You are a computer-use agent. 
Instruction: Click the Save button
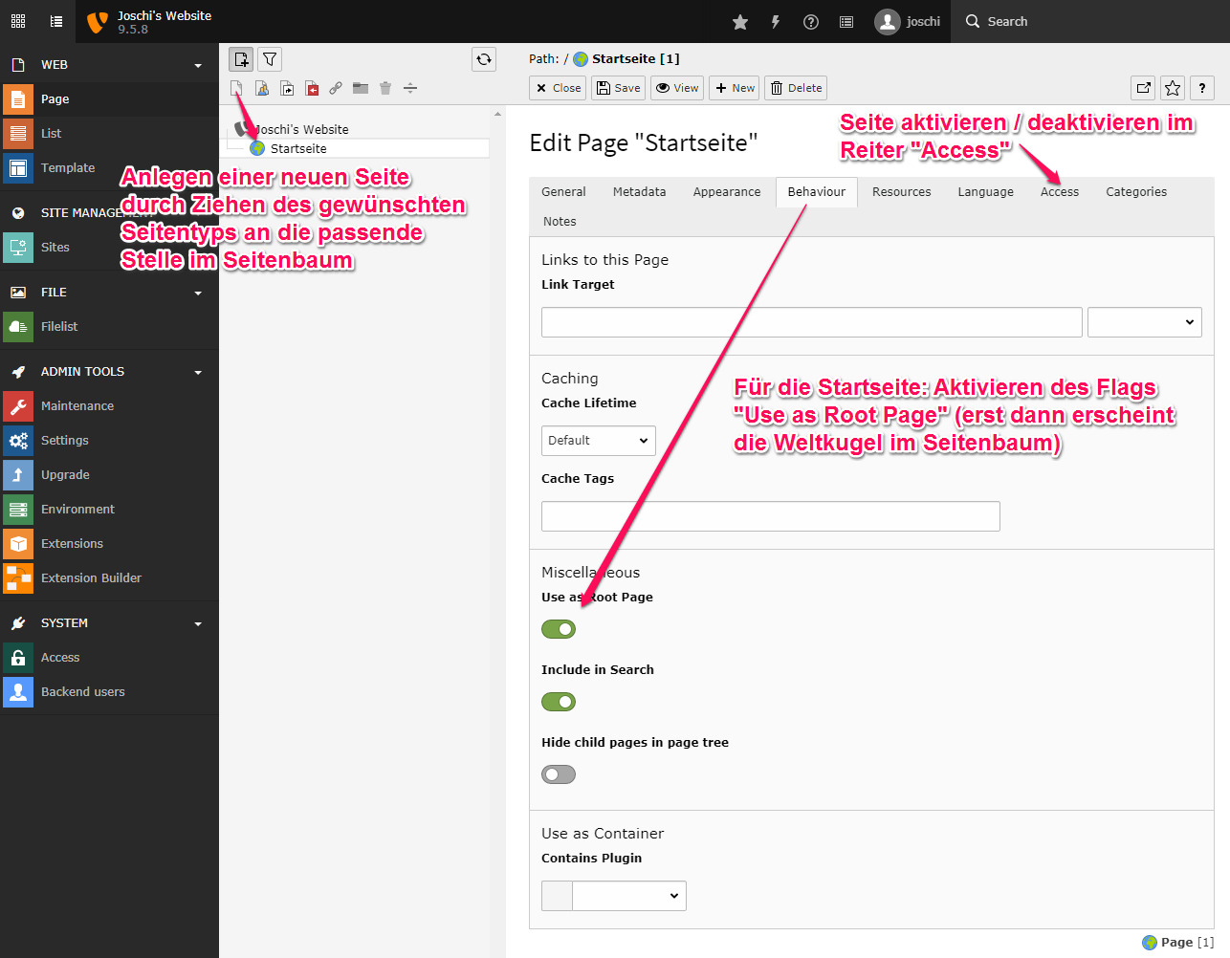pyautogui.click(x=618, y=88)
